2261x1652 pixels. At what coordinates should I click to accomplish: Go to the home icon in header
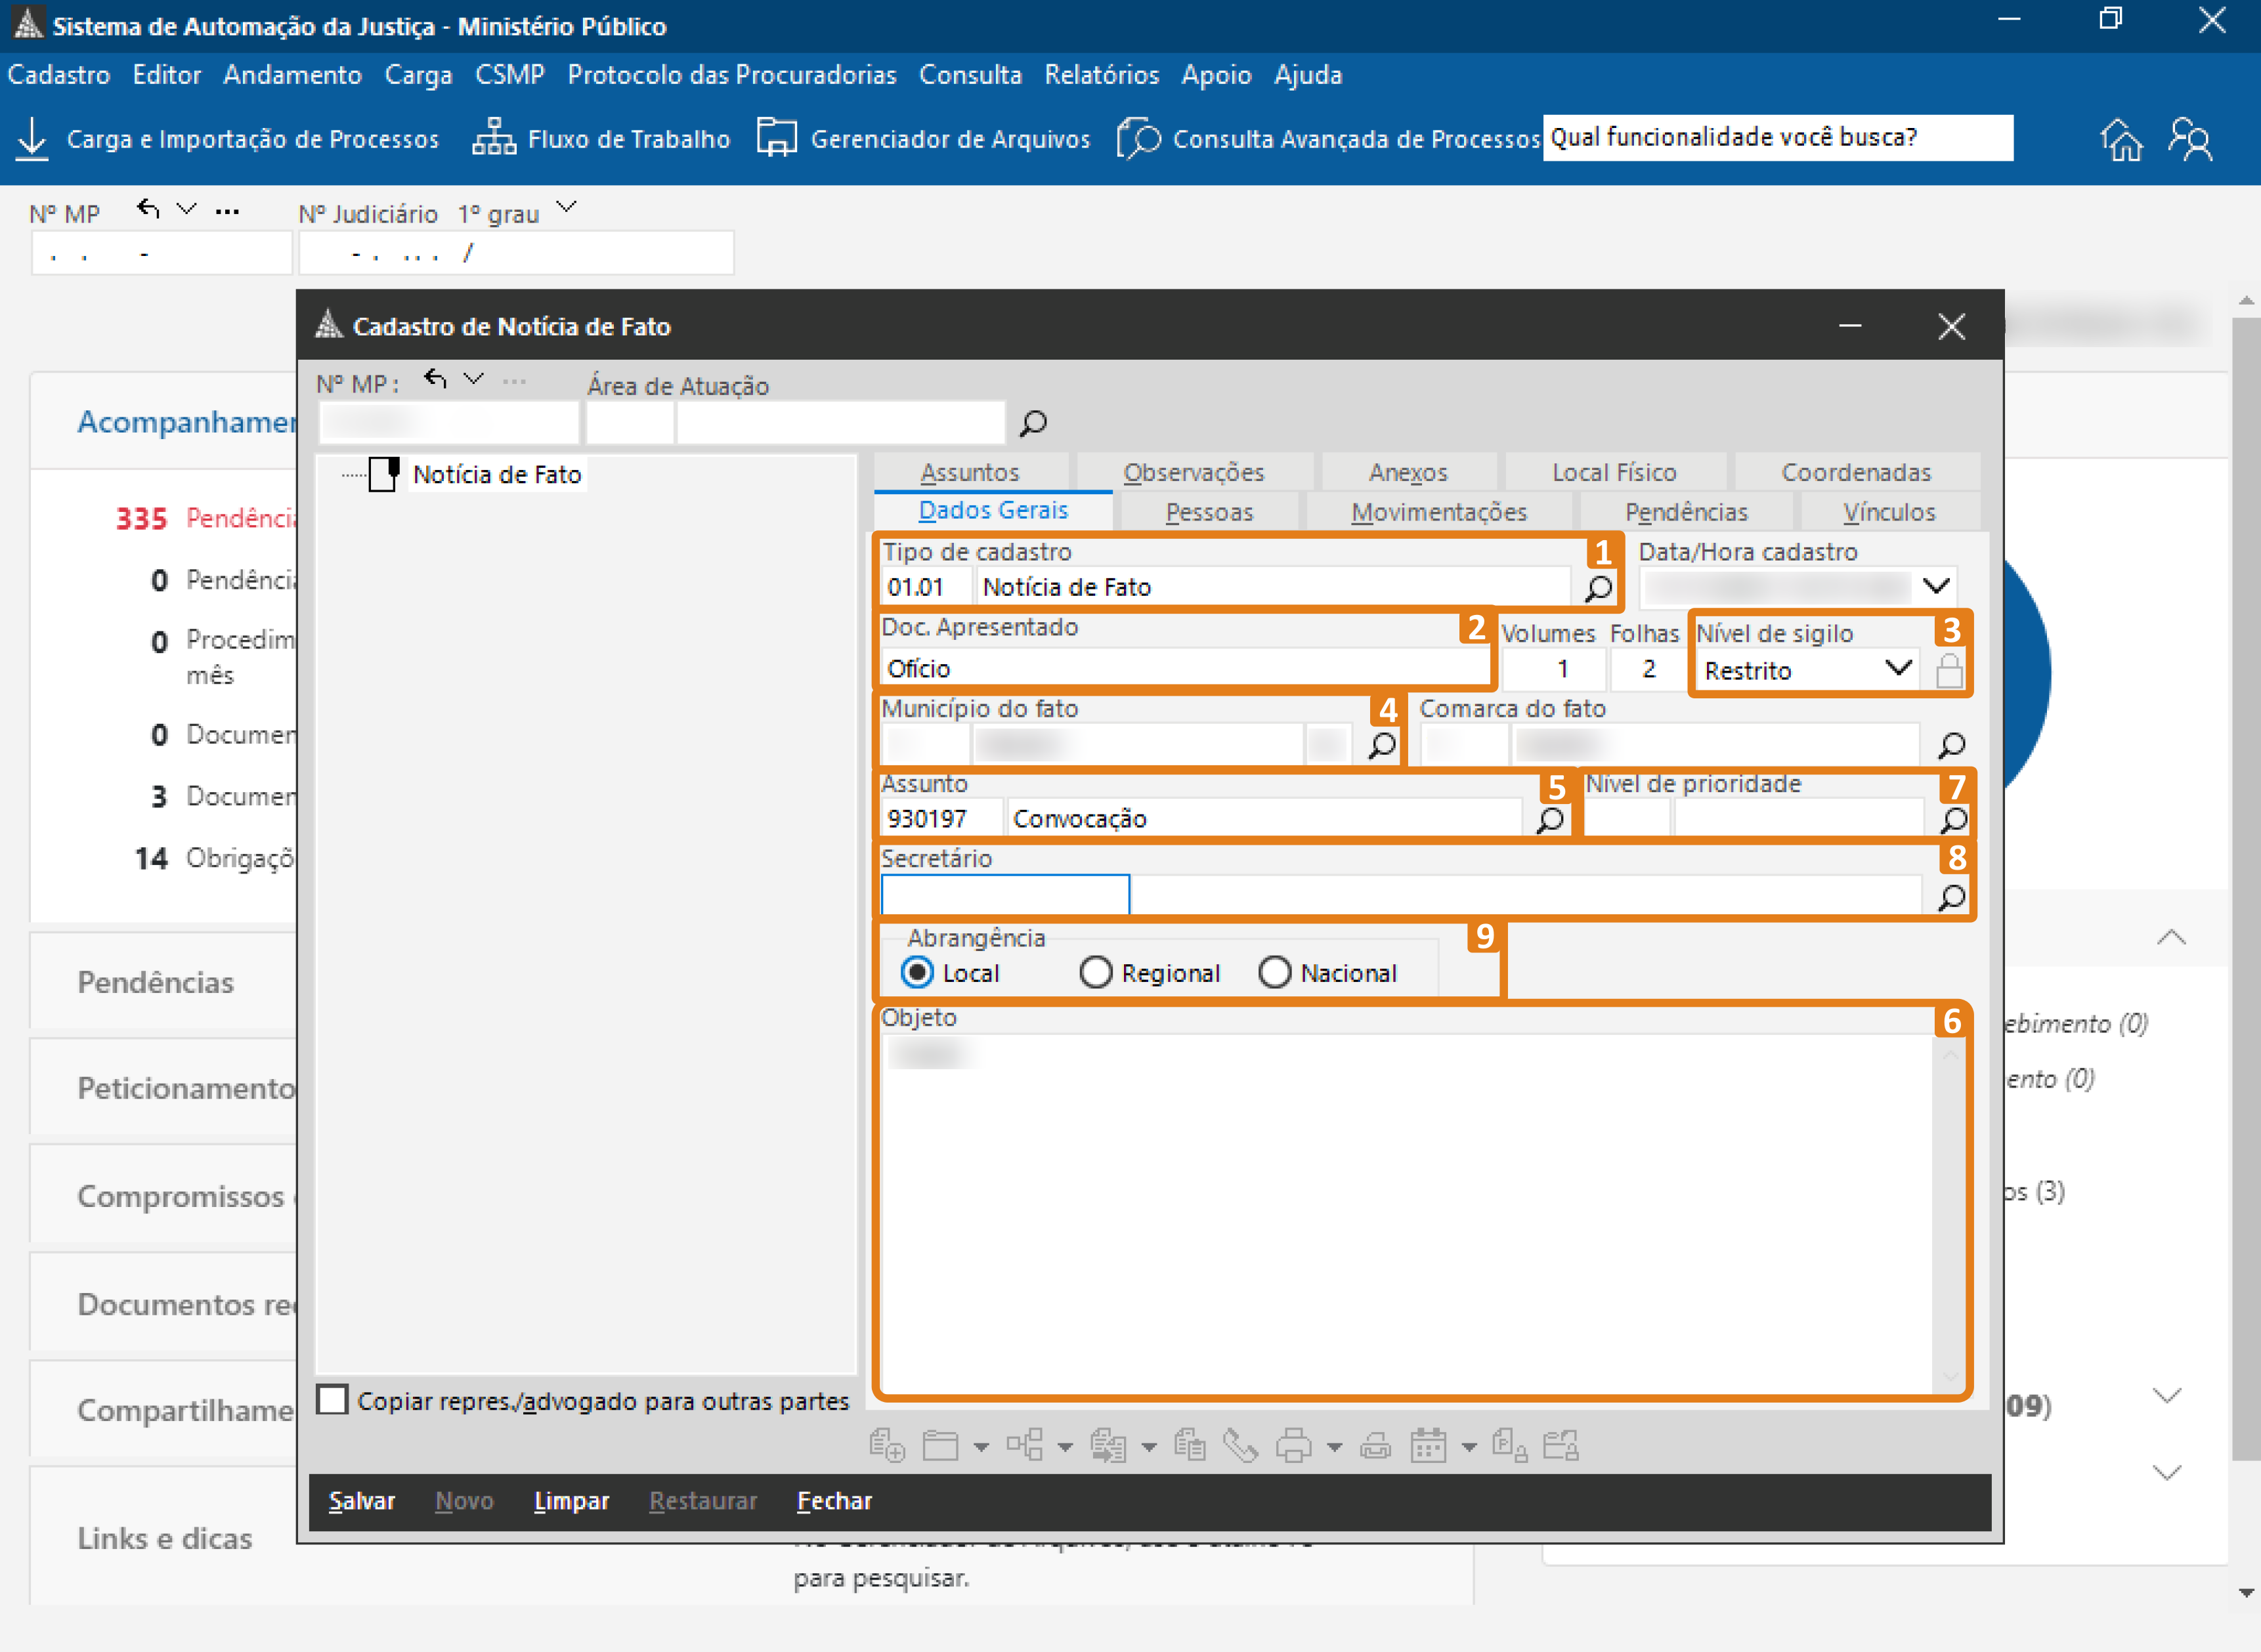[x=2121, y=139]
